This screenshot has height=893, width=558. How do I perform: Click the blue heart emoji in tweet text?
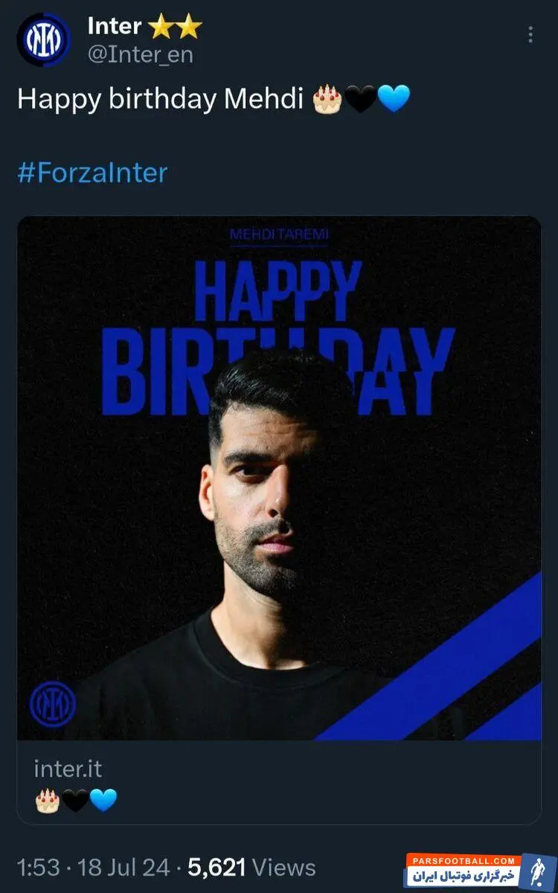pos(394,99)
